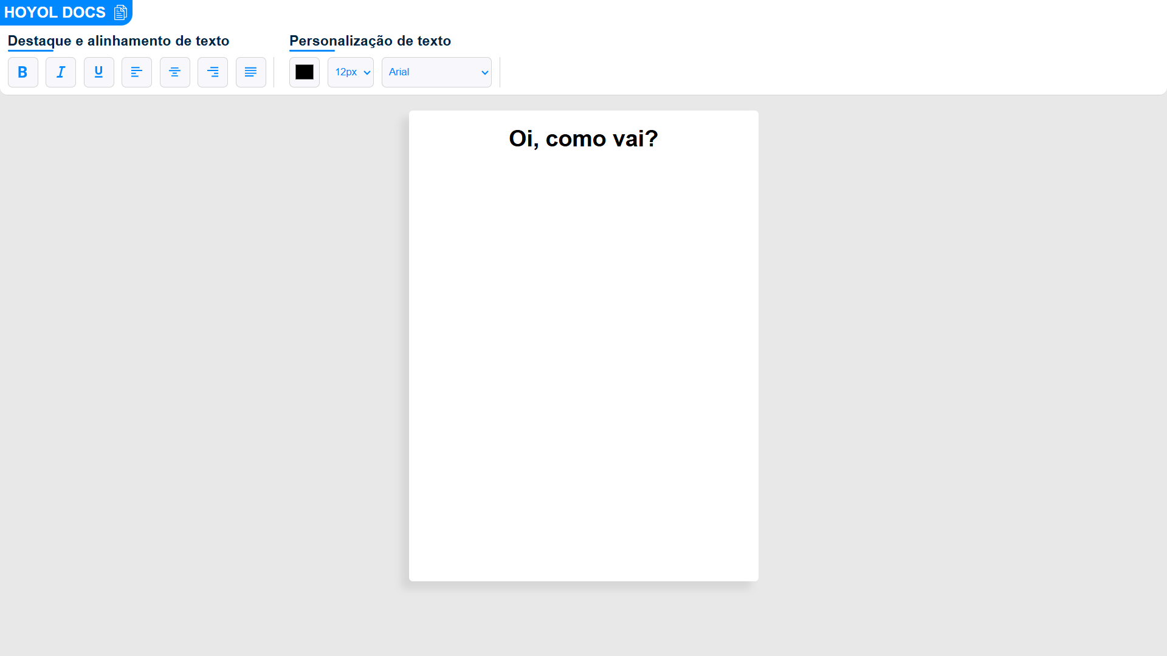1167x656 pixels.
Task: Click the 'Oi, como vai?' text line
Action: click(x=583, y=138)
